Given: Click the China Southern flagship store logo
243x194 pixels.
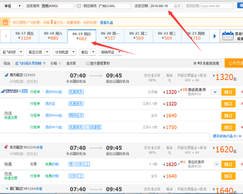Looking at the screenshot, I should [x=14, y=91].
